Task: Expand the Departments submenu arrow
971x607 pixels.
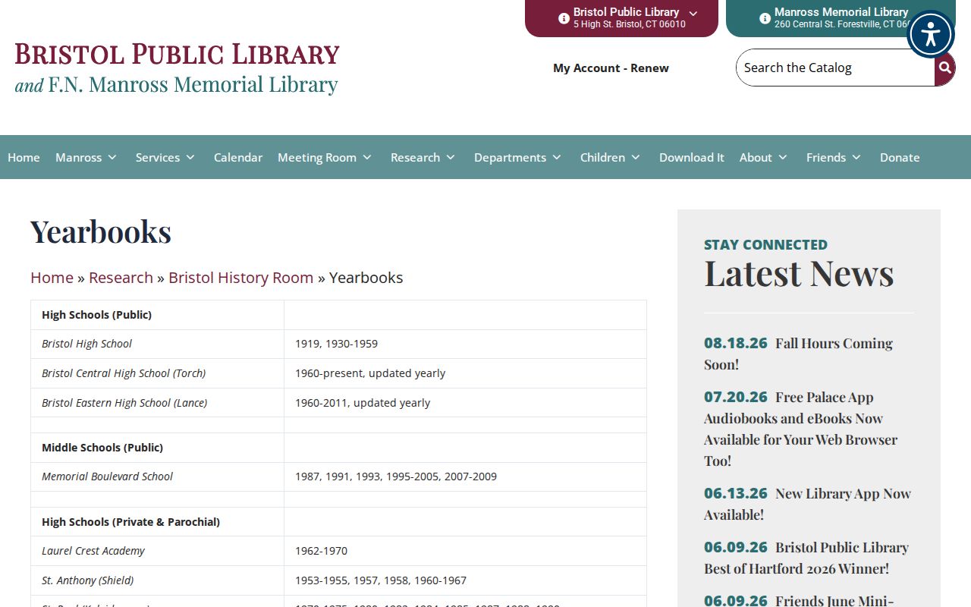Action: point(557,157)
